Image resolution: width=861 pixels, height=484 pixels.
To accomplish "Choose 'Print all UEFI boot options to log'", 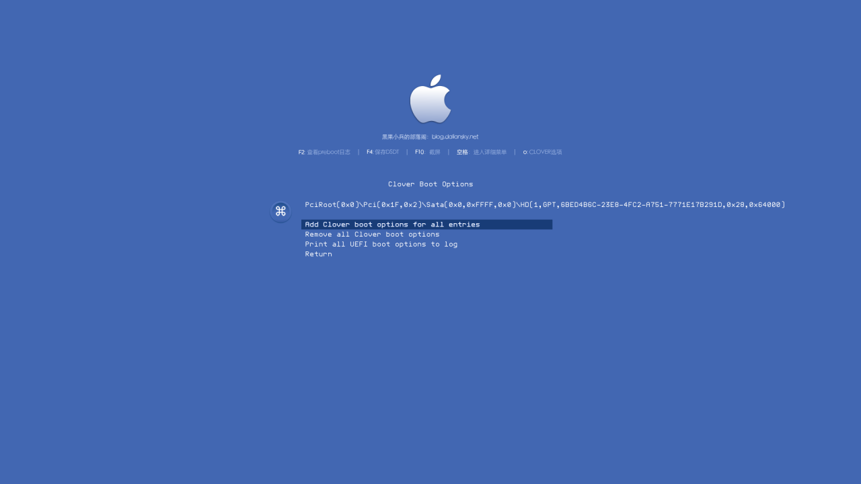I will [x=381, y=244].
